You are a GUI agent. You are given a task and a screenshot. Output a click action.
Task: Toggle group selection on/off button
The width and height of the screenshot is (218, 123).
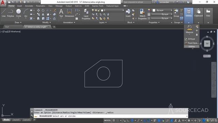coord(182,18)
